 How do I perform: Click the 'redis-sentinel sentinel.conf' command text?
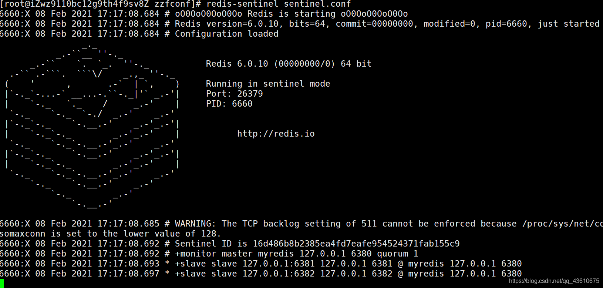point(279,4)
